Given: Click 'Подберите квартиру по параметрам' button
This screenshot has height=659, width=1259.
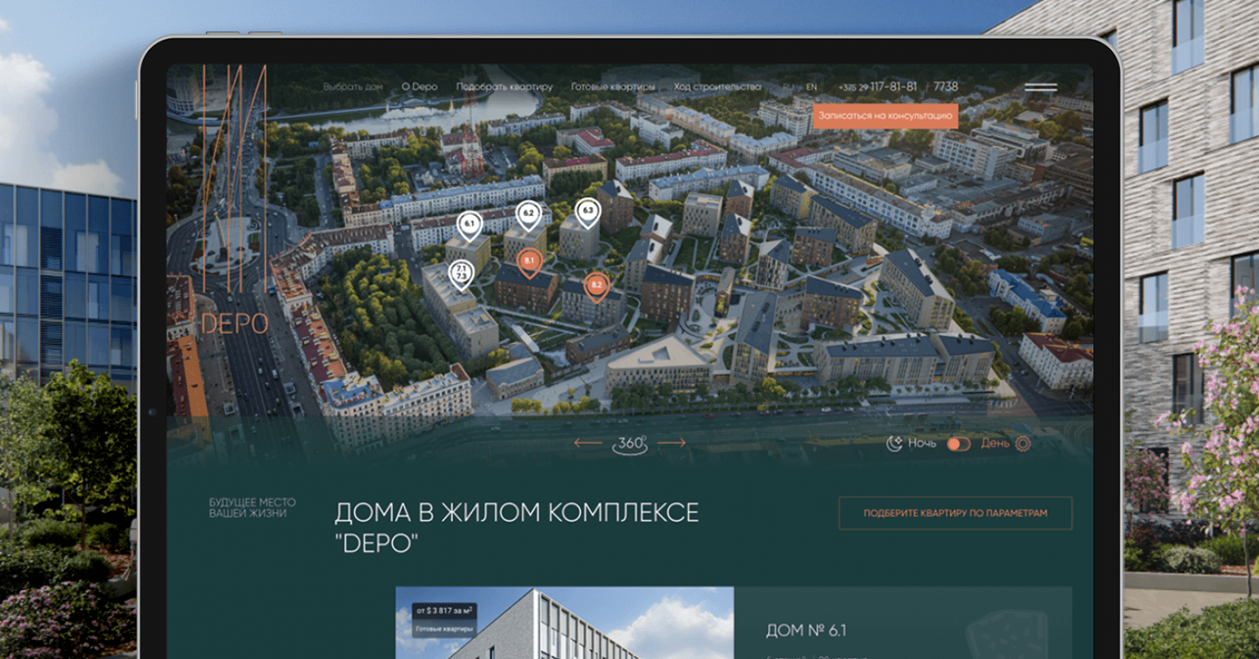Looking at the screenshot, I should 956,513.
